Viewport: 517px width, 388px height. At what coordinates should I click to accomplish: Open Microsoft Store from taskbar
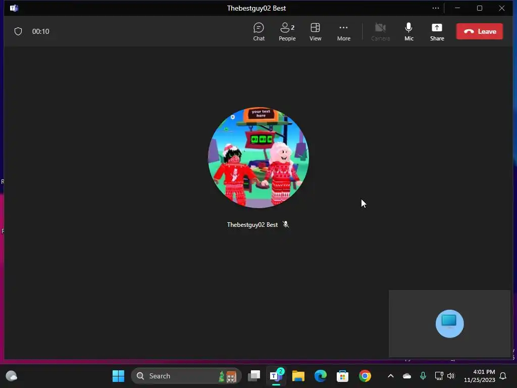coord(342,376)
